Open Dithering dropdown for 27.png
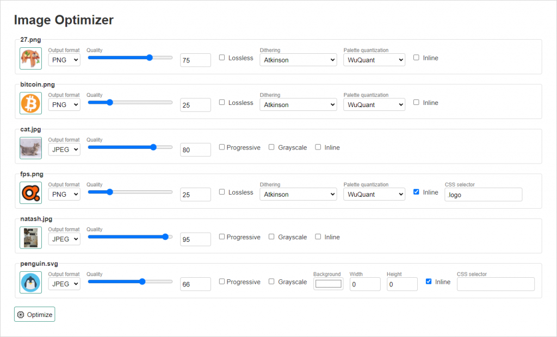This screenshot has width=557, height=337. [299, 60]
